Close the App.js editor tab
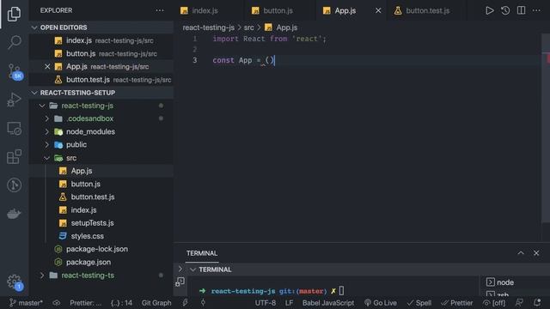The image size is (550, 309). point(378,10)
